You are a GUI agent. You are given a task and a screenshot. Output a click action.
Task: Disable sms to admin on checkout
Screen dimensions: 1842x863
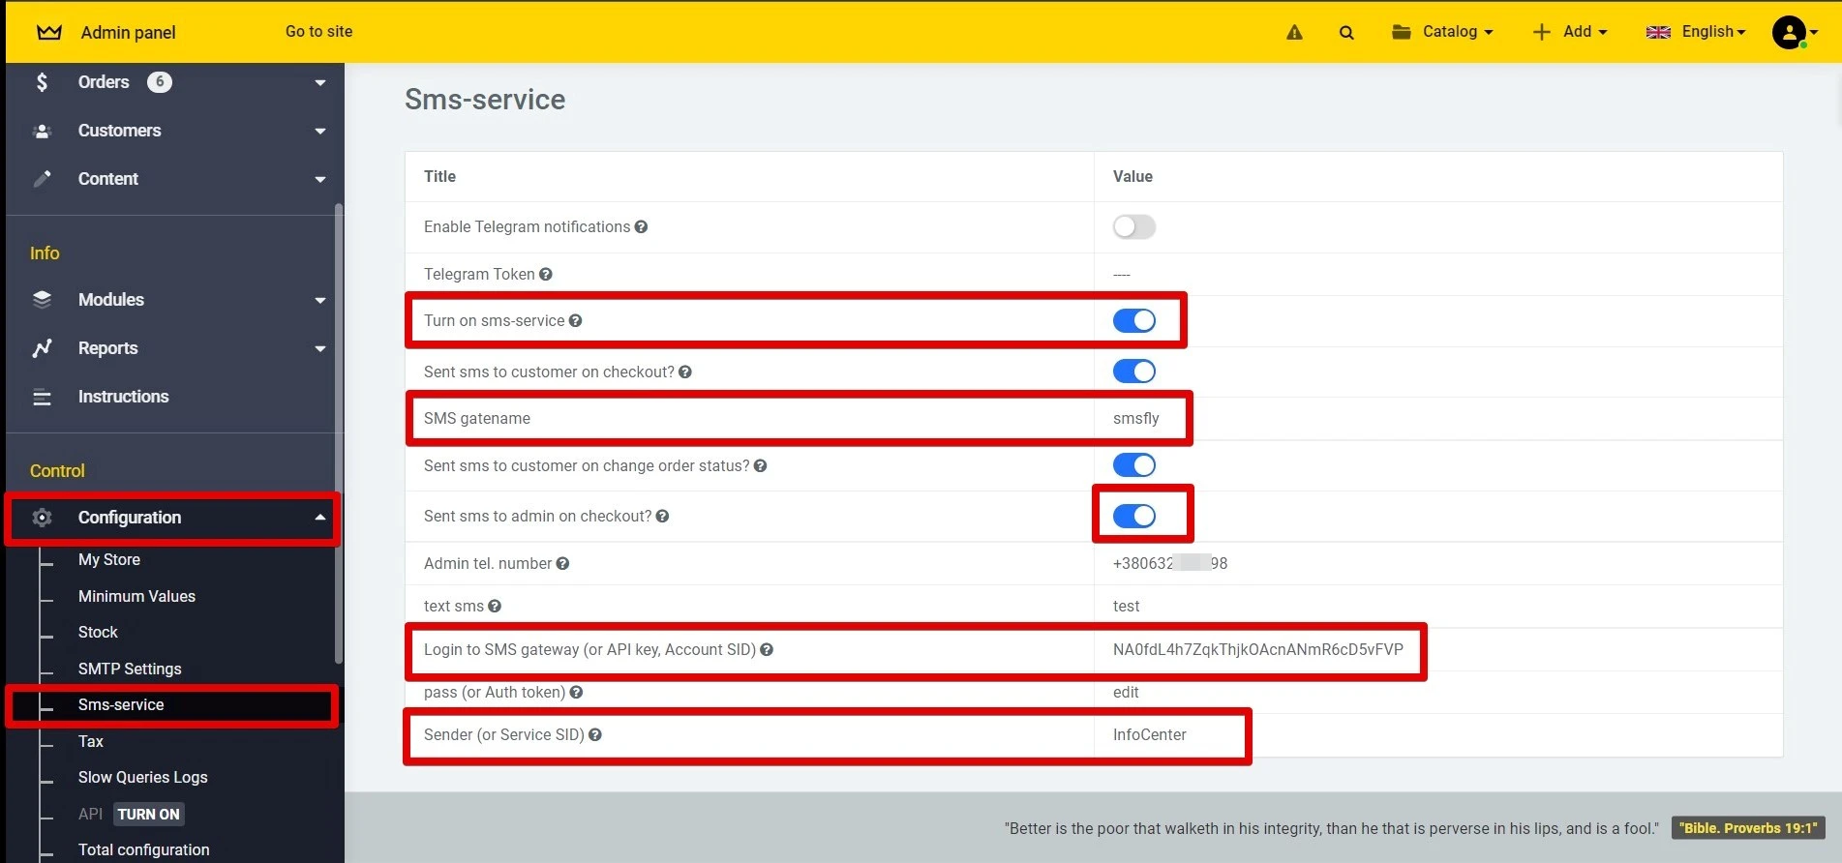1133,517
